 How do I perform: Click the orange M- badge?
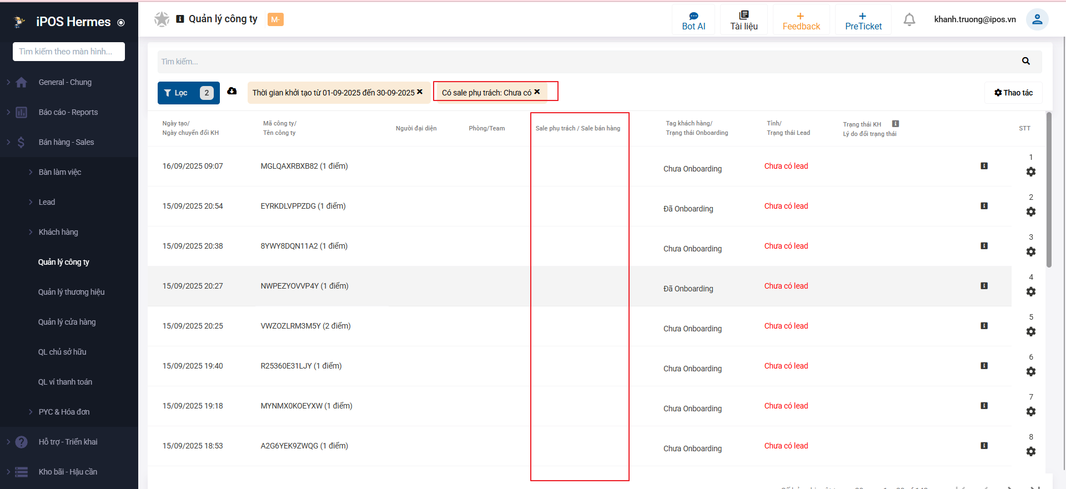point(275,19)
